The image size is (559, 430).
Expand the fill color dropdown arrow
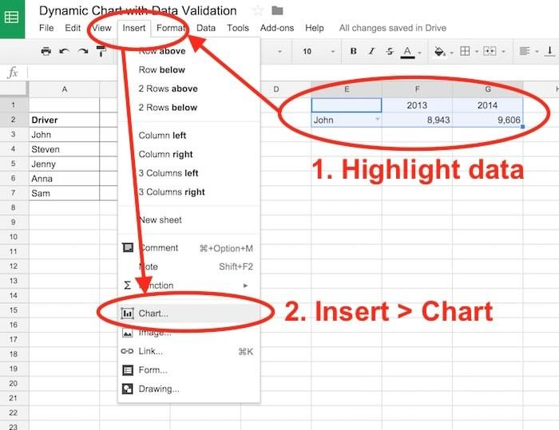(451, 53)
